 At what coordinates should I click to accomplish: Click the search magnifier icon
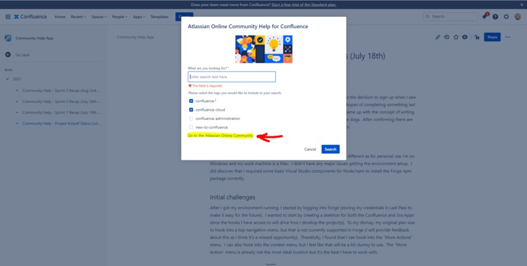pos(428,17)
